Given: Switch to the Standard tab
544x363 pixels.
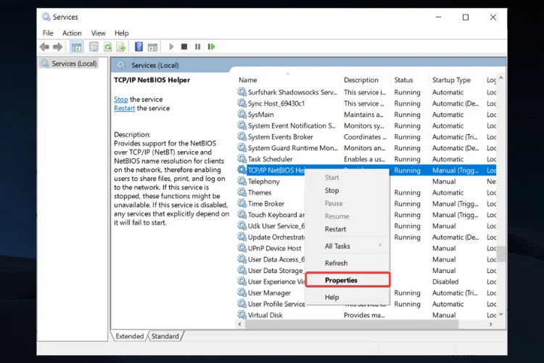Looking at the screenshot, I should (x=165, y=336).
